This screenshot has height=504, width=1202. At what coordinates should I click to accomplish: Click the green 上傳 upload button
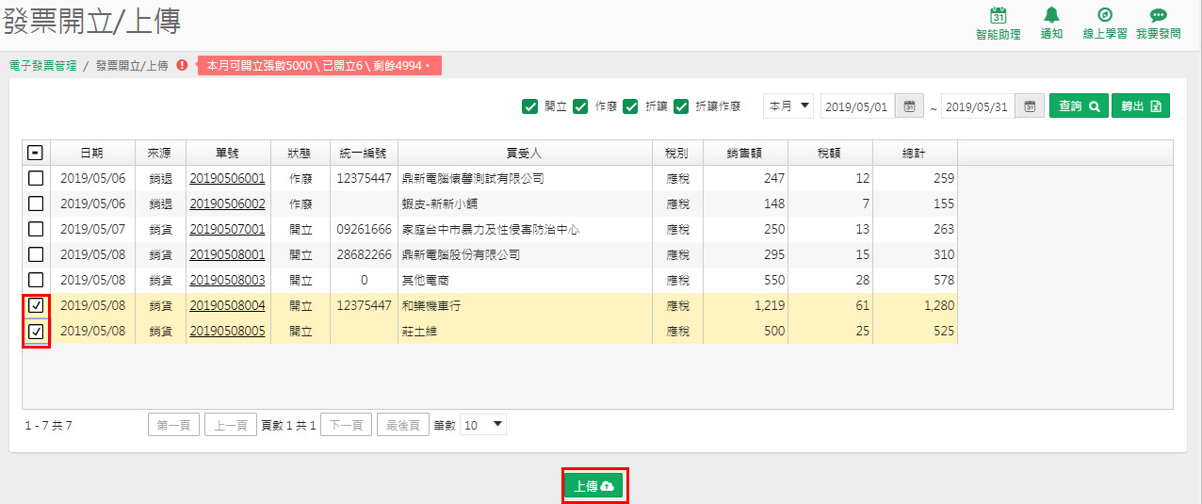click(594, 486)
